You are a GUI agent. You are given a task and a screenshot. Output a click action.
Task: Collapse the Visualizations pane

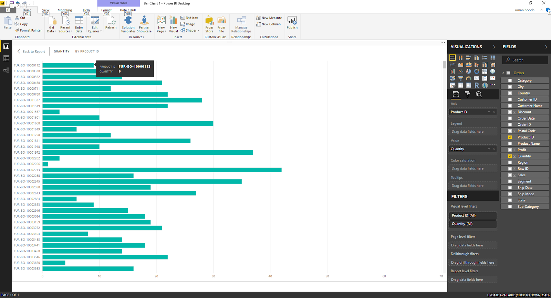[x=494, y=47]
